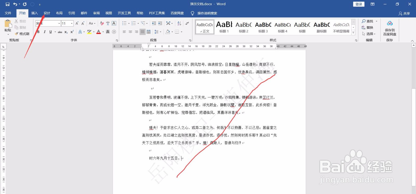The image size is (416, 194).
Task: Expand the styles gallery
Action: point(353,33)
